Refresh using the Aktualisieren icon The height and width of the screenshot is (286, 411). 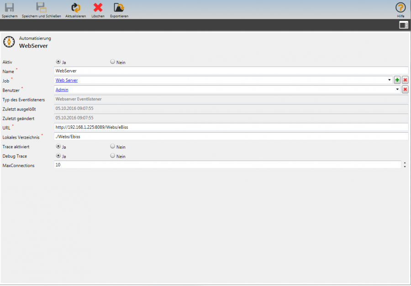(x=76, y=8)
